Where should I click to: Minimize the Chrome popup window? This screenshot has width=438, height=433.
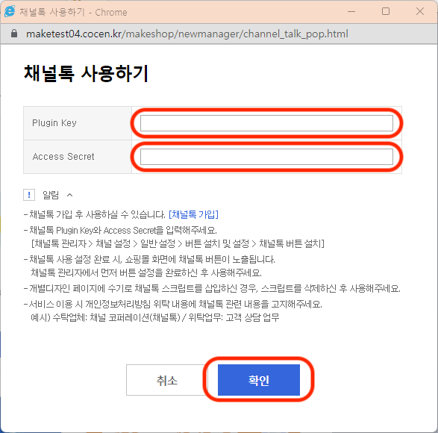[351, 11]
